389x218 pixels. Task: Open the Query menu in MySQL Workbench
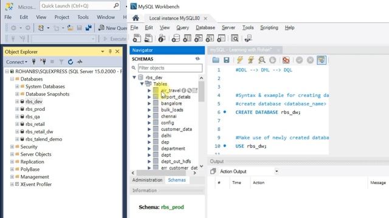click(x=182, y=27)
